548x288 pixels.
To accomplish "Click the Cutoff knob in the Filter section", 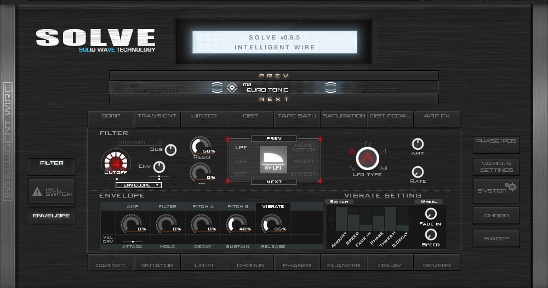I will (116, 162).
